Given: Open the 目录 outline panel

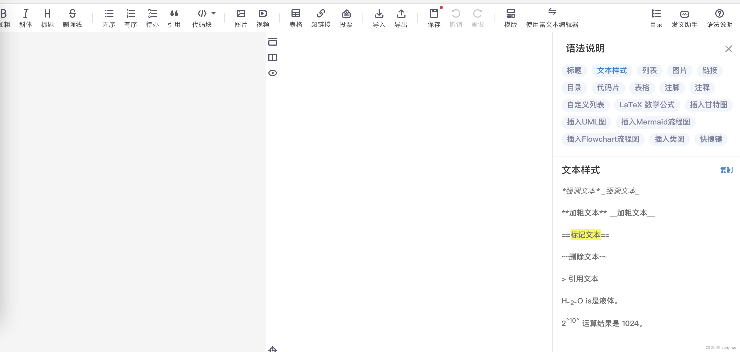Looking at the screenshot, I should pyautogui.click(x=656, y=18).
